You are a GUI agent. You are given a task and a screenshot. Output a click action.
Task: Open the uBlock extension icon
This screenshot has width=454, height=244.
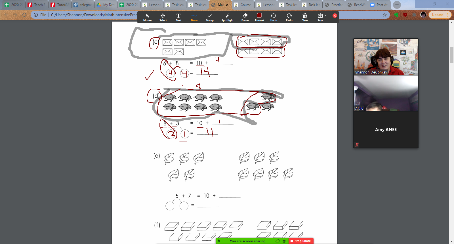click(405, 15)
